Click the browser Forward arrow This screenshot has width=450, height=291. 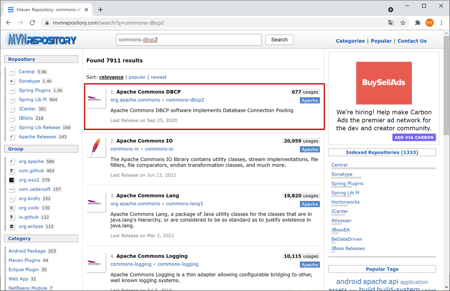[x=20, y=23]
